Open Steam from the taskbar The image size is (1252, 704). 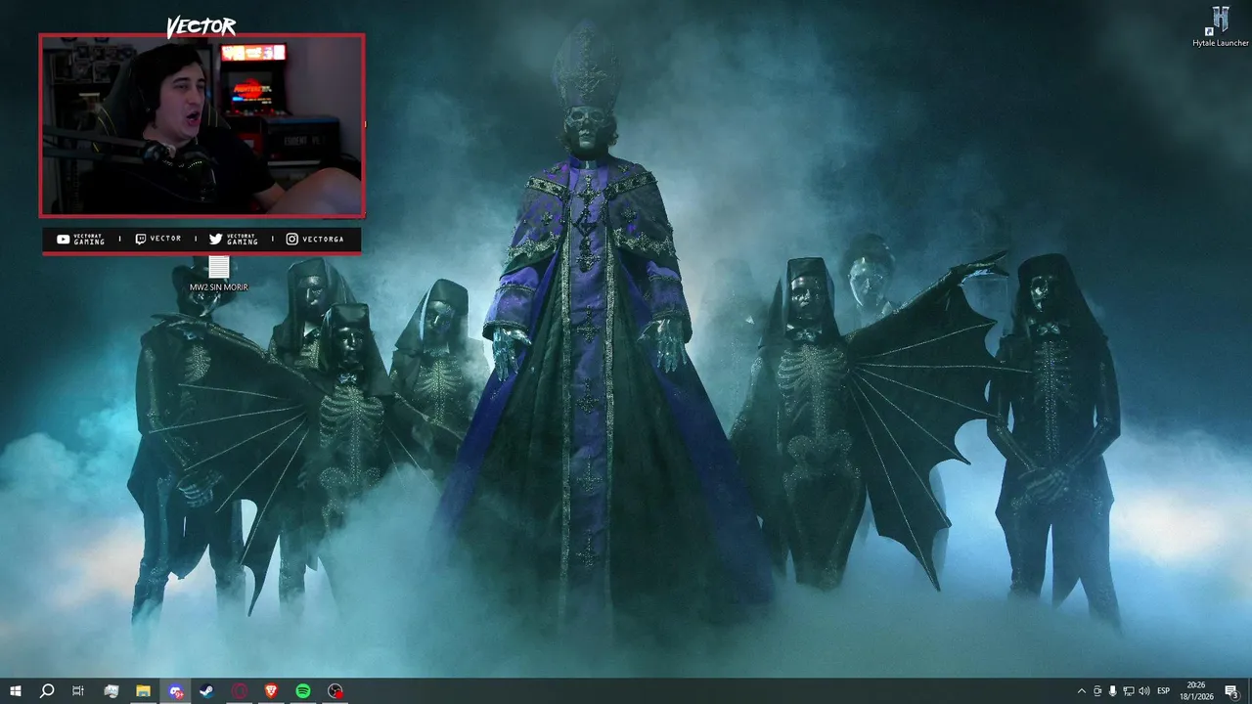(207, 691)
